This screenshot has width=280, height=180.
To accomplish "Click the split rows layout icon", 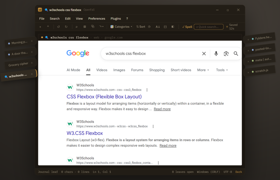I will (165, 27).
